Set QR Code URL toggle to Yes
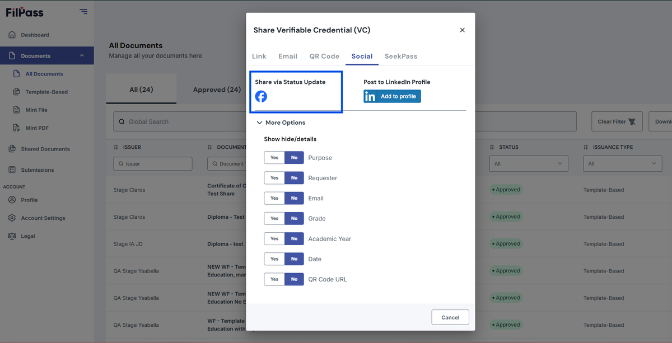The height and width of the screenshot is (343, 672). point(274,279)
